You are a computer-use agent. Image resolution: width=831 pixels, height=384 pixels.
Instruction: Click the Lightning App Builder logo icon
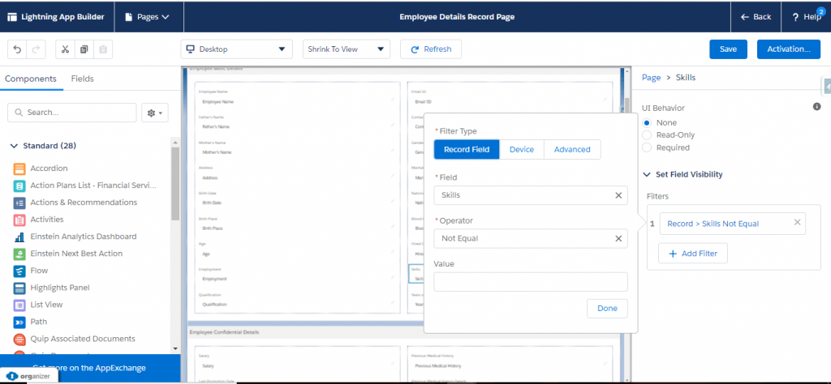click(x=11, y=16)
